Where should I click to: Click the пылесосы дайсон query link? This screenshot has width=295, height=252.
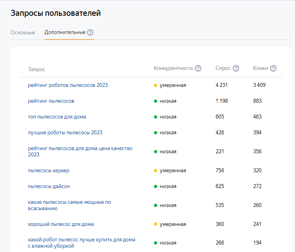coord(49,186)
